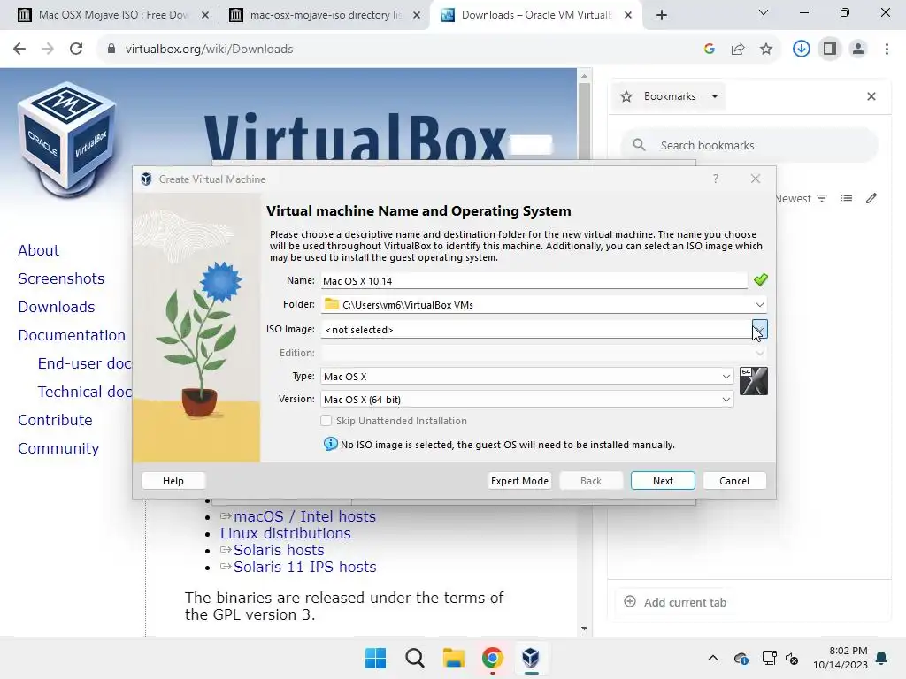Screen dimensions: 906x679
Task: Click the VirtualBox taskbar icon
Action: pos(531,658)
